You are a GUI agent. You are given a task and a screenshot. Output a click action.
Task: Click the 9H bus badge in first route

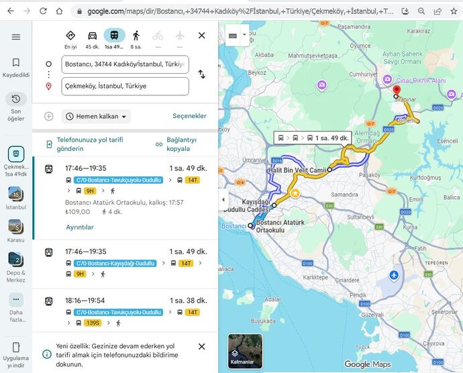pos(90,191)
